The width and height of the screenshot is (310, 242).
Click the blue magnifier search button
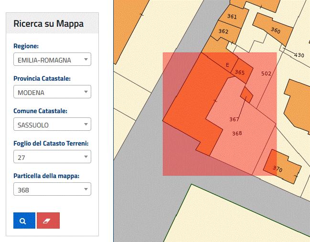point(24,221)
